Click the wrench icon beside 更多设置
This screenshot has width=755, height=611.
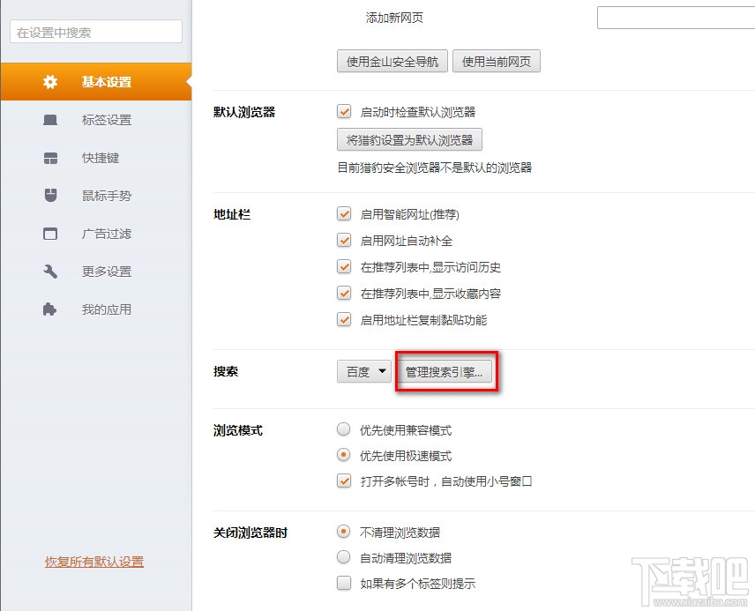click(51, 272)
